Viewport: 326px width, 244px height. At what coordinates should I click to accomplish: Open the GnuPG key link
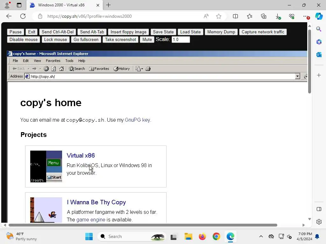[138, 120]
